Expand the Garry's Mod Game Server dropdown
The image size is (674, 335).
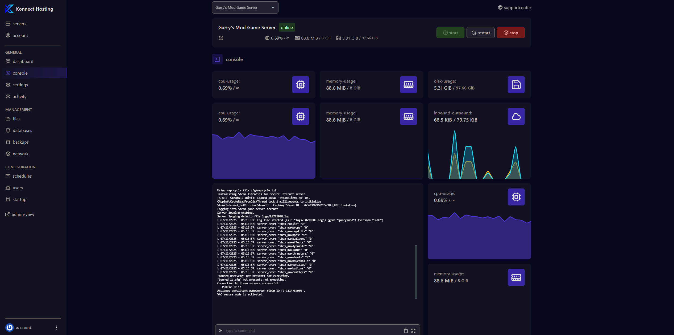click(x=245, y=7)
